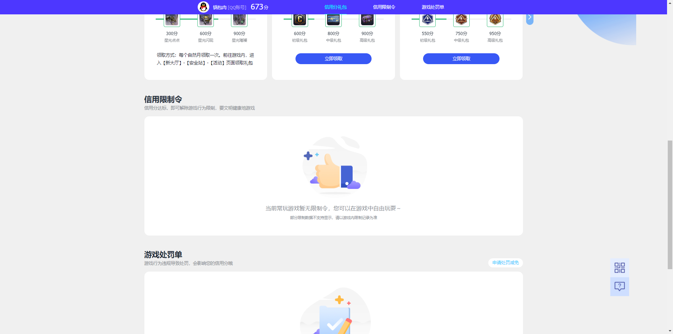Click the checklist illustration in 游戏处罚单 panel

click(335, 311)
